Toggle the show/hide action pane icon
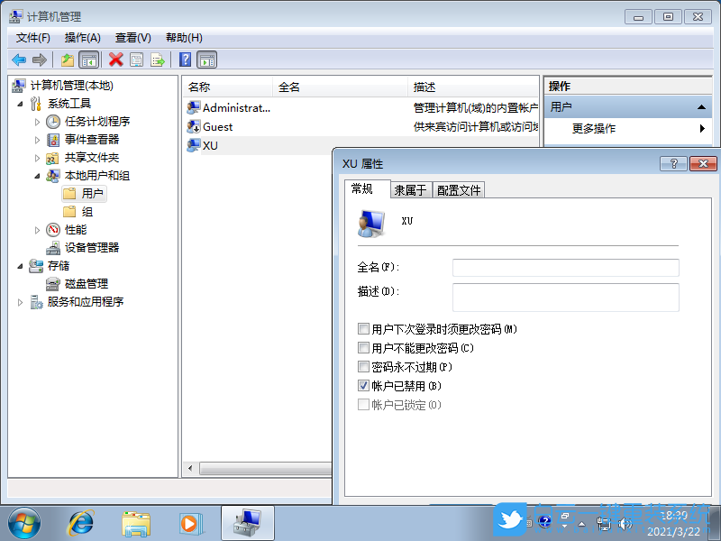This screenshot has height=541, width=721. click(207, 60)
